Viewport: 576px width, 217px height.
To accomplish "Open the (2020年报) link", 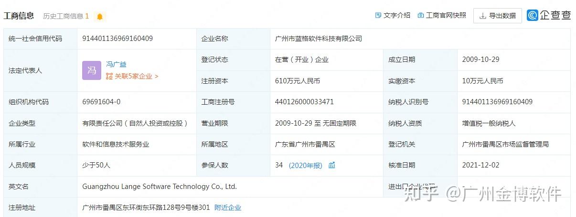I will (306, 165).
